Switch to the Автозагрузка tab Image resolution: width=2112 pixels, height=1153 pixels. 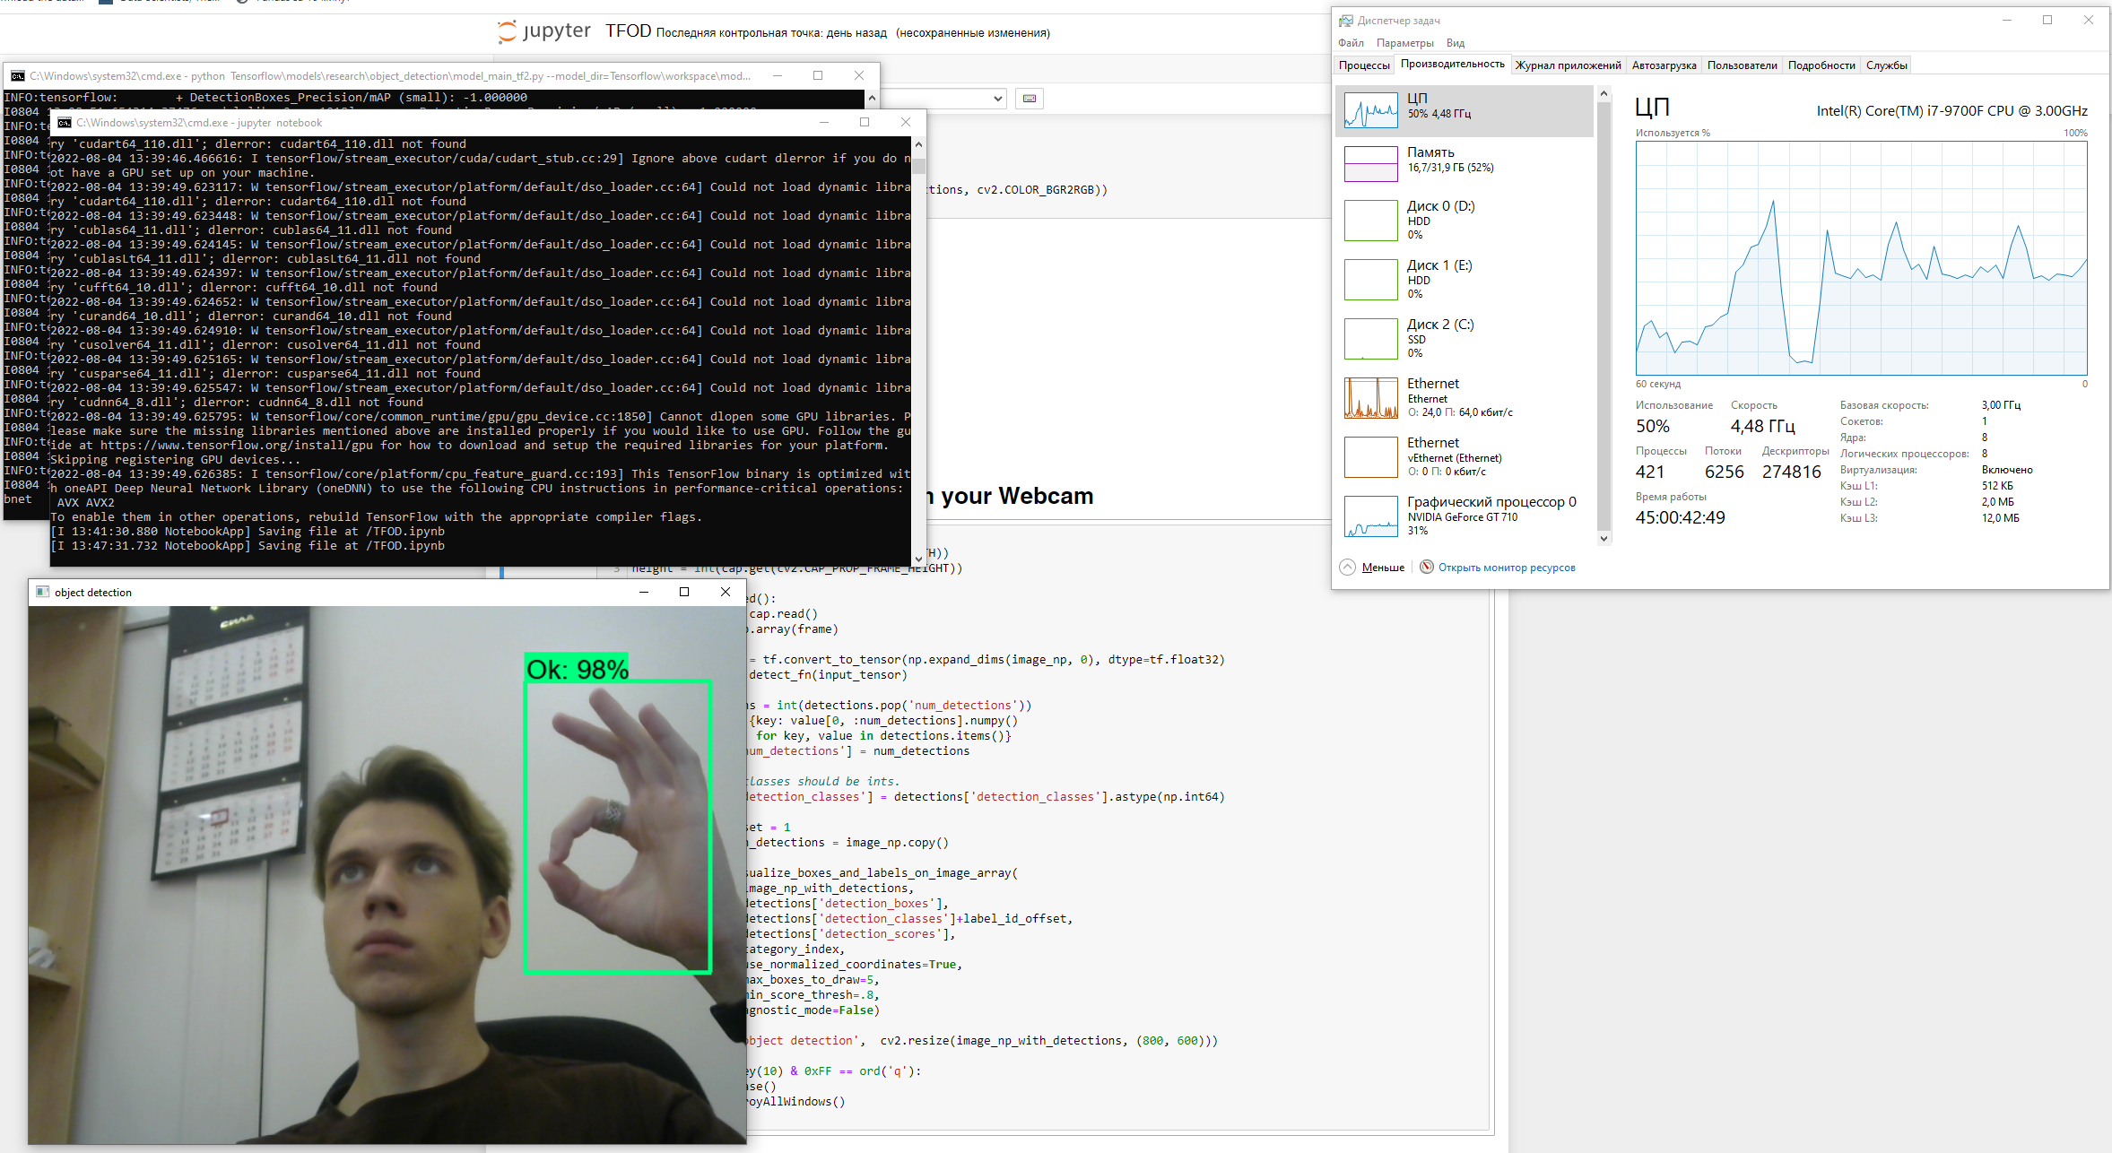1664,65
